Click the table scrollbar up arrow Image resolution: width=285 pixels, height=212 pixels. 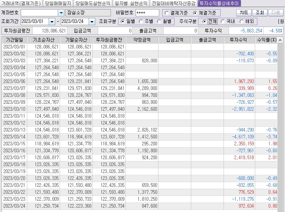tap(280, 40)
